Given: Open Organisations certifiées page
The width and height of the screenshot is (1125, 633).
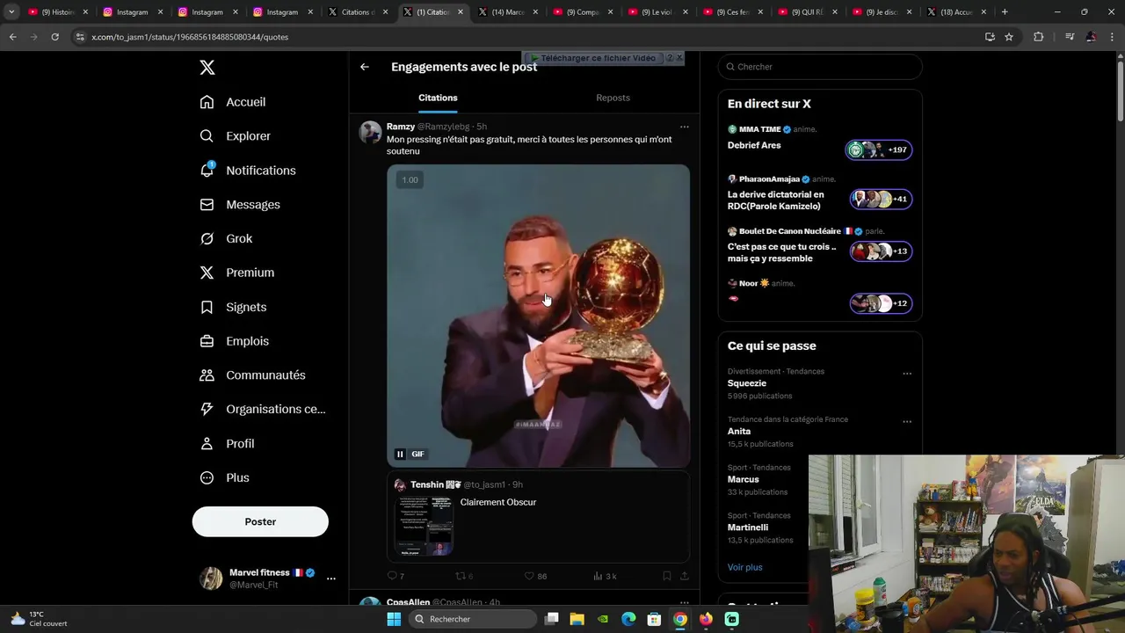Looking at the screenshot, I should point(263,409).
